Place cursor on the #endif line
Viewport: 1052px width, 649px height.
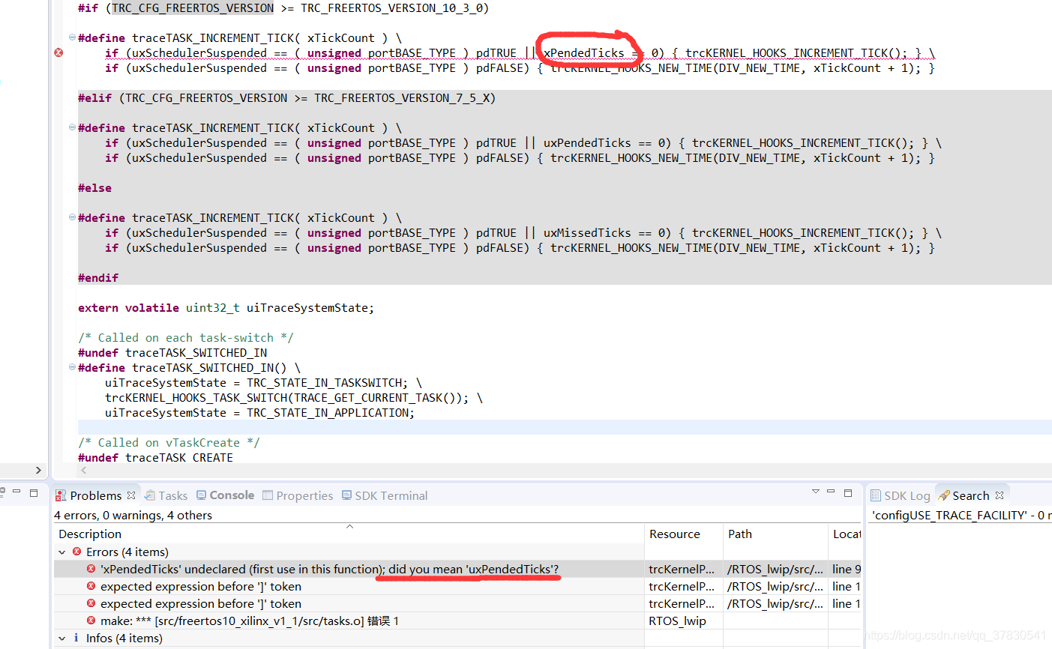98,277
